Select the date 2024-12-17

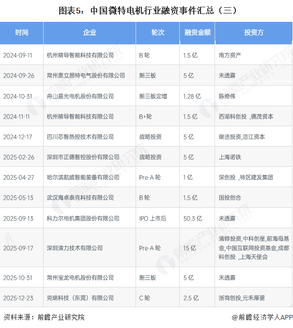pyautogui.click(x=18, y=137)
